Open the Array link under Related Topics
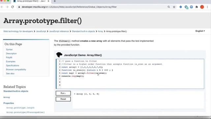 coord(7,97)
